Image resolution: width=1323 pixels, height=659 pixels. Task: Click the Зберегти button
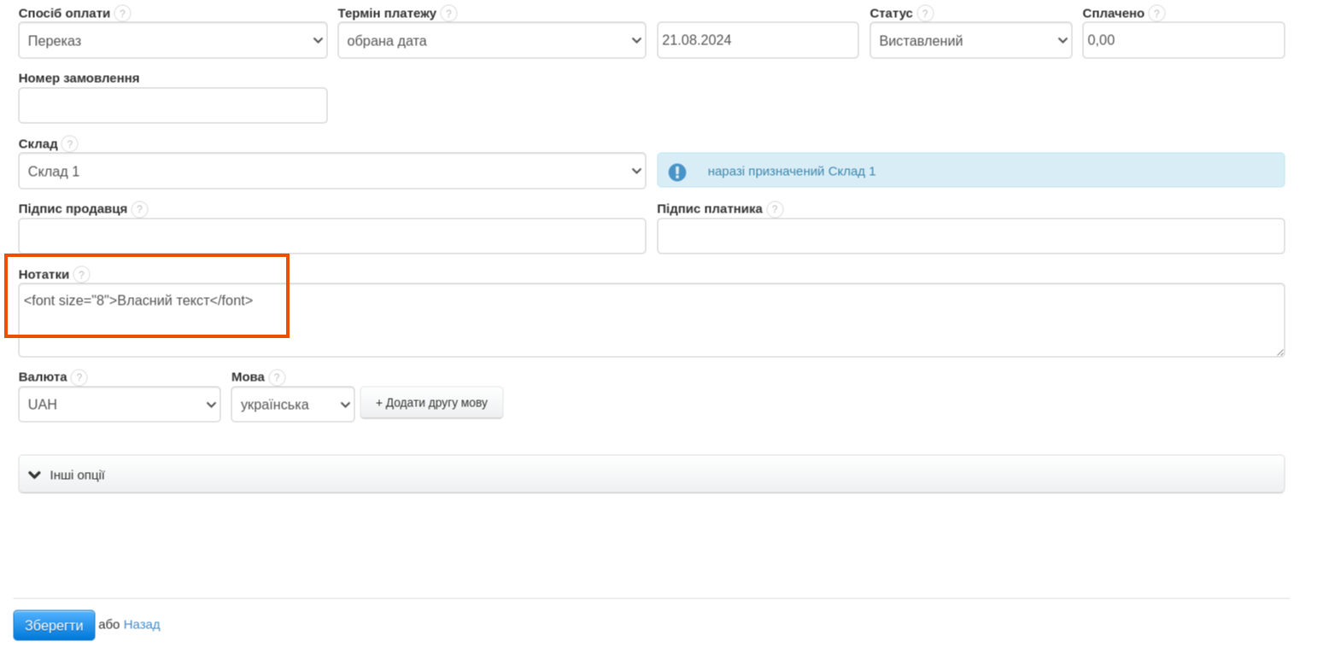[53, 625]
